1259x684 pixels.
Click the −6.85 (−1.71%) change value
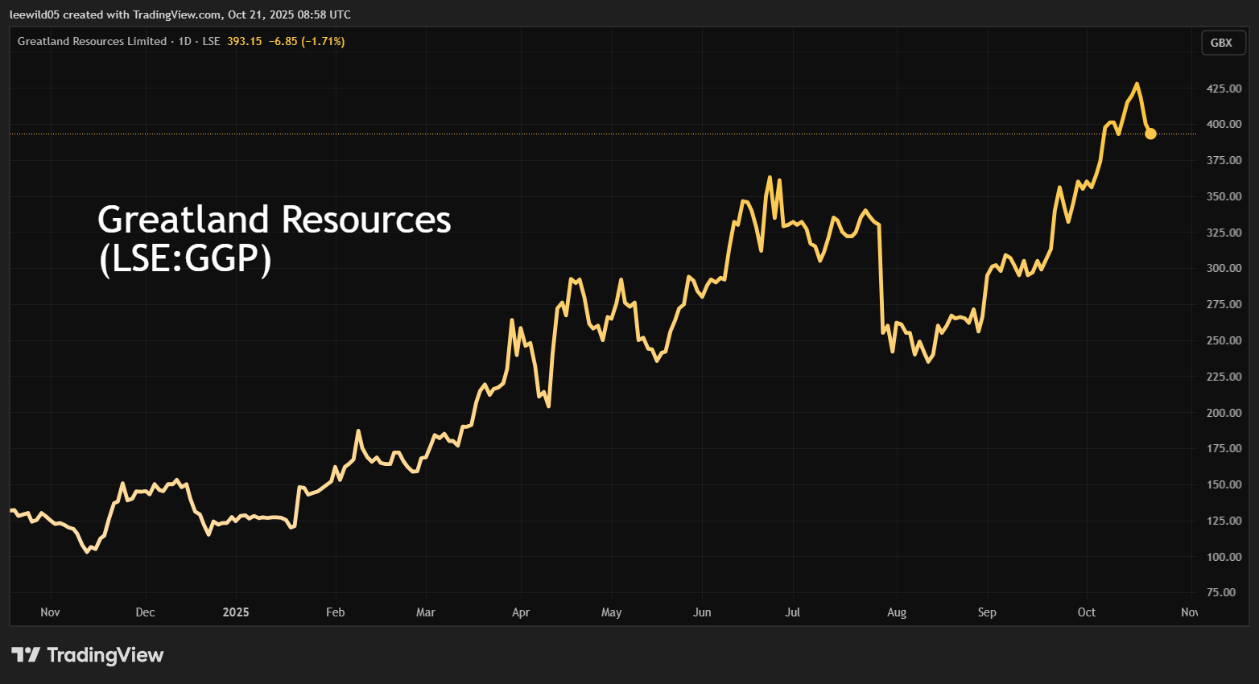307,41
